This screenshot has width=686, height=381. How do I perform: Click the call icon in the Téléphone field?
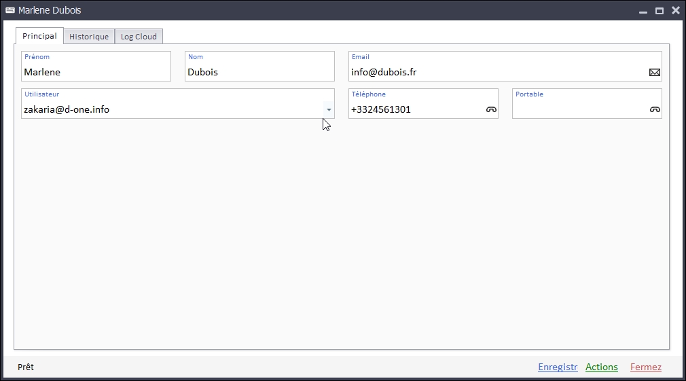[491, 109]
